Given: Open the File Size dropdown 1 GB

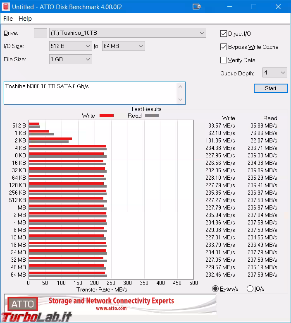Looking at the screenshot, I should point(71,59).
